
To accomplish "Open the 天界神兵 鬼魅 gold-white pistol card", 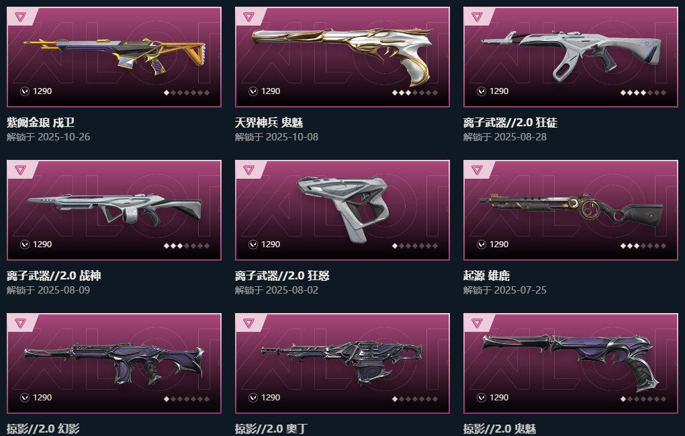I will [x=342, y=57].
